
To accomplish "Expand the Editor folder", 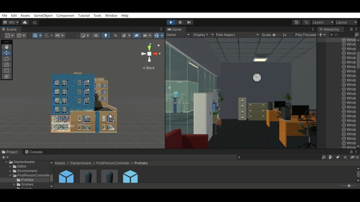I will pyautogui.click(x=10, y=166).
